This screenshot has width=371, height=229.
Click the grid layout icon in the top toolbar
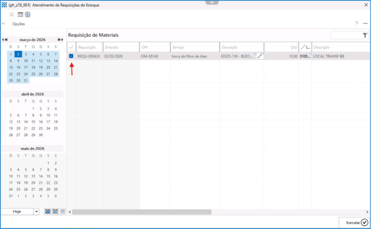(x=27, y=14)
